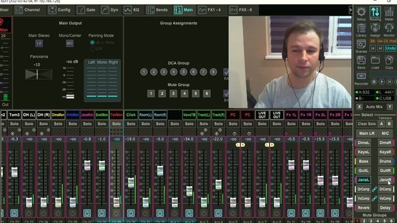The width and height of the screenshot is (397, 223).
Task: Open the FX5 - 8 tab
Action: (x=241, y=10)
